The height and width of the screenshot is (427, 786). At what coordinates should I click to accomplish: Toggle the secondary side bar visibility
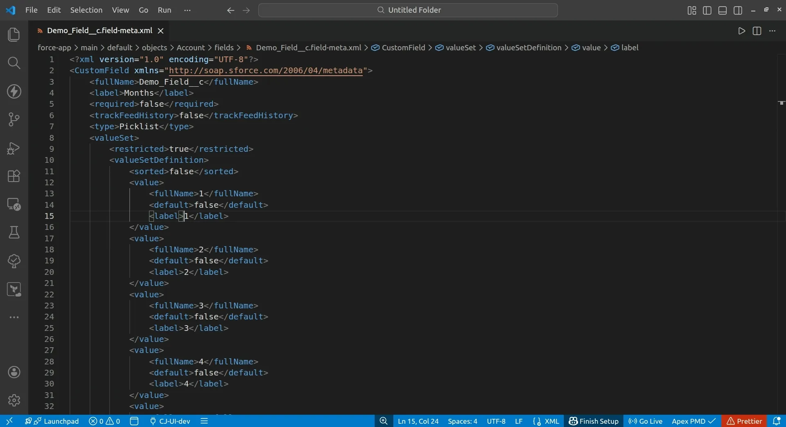[x=738, y=10]
